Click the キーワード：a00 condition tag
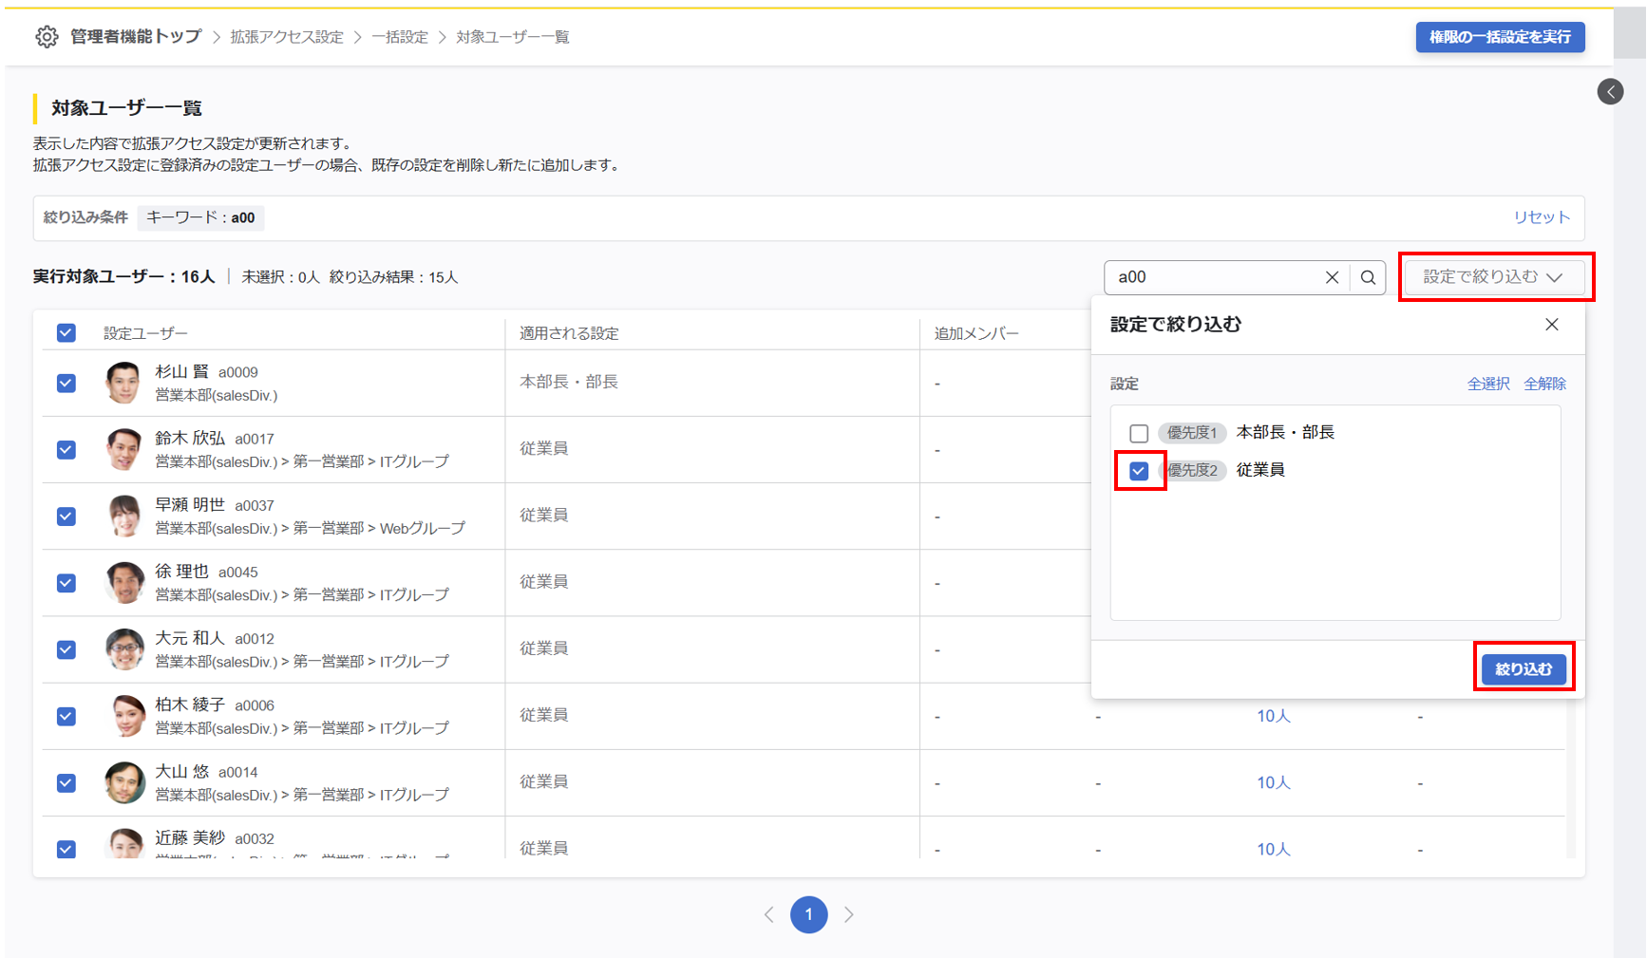Image resolution: width=1647 pixels, height=958 pixels. 200,217
